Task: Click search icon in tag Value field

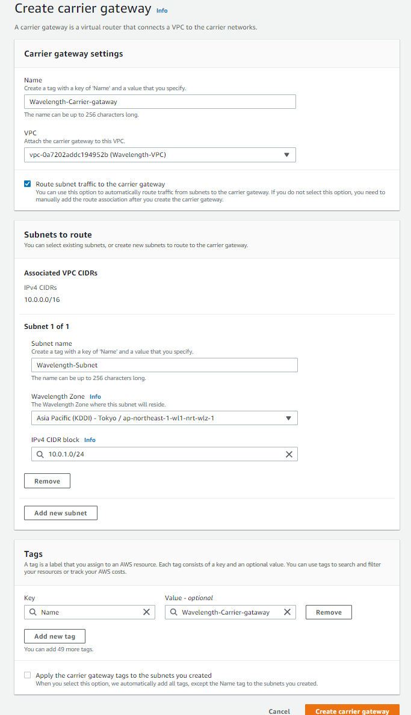Action: pos(174,612)
